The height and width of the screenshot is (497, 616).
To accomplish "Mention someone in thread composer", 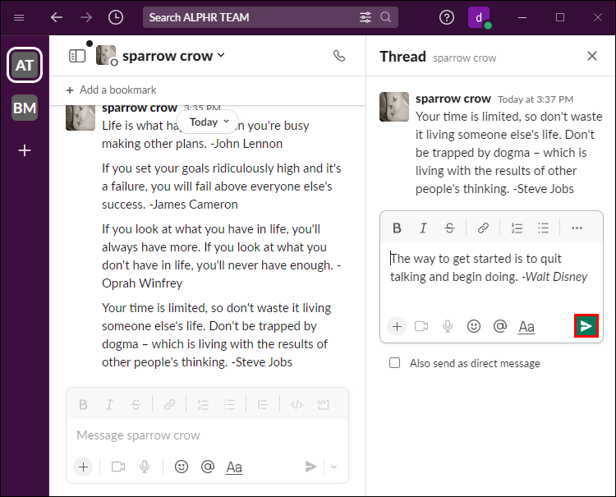I will coord(500,326).
